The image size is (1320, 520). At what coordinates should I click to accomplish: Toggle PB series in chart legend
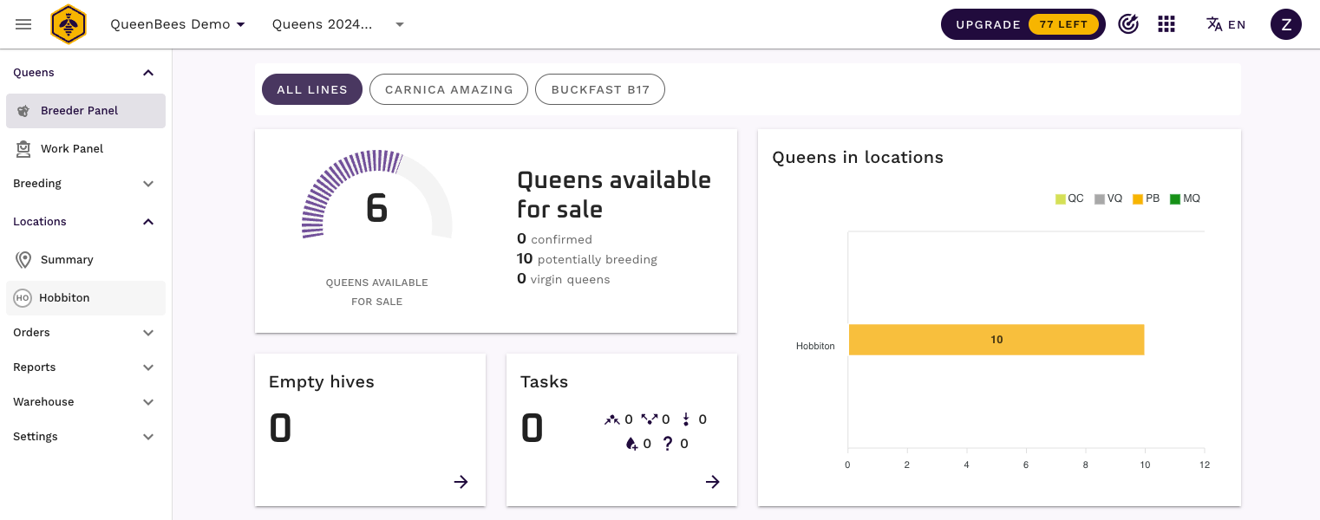[1146, 199]
